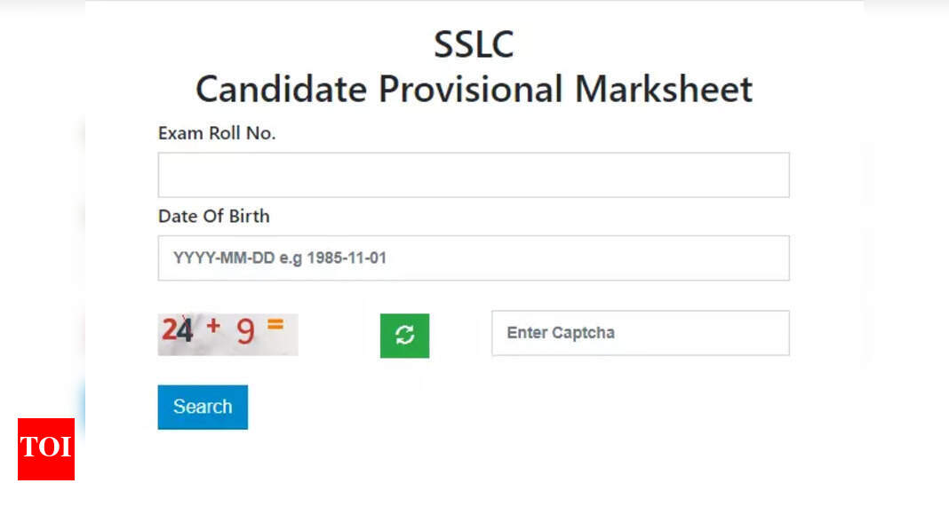Image resolution: width=949 pixels, height=515 pixels.
Task: Click the red digit 2 in captcha
Action: [x=170, y=331]
